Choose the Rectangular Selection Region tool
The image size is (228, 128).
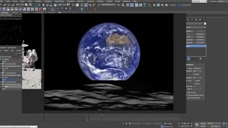click(35, 5)
